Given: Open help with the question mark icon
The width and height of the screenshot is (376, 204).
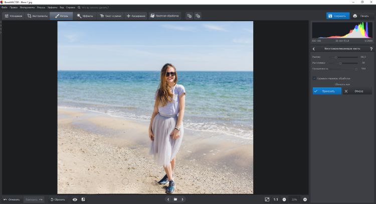Looking at the screenshot, I should [371, 49].
